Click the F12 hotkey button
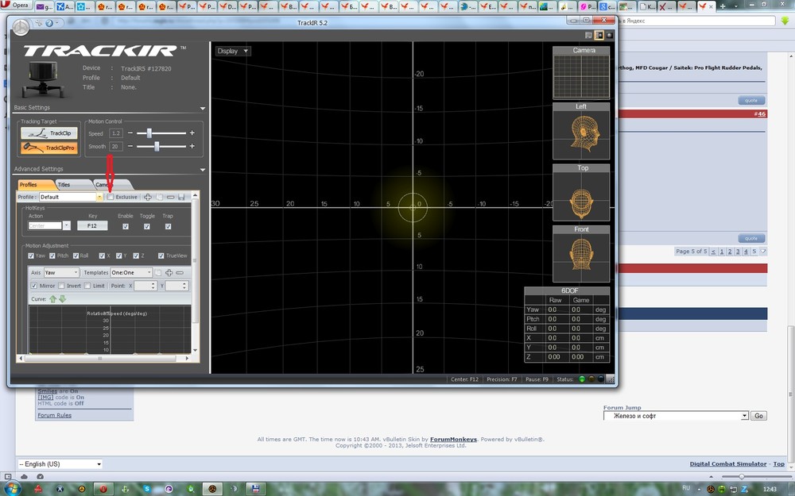This screenshot has width=795, height=496. point(92,226)
